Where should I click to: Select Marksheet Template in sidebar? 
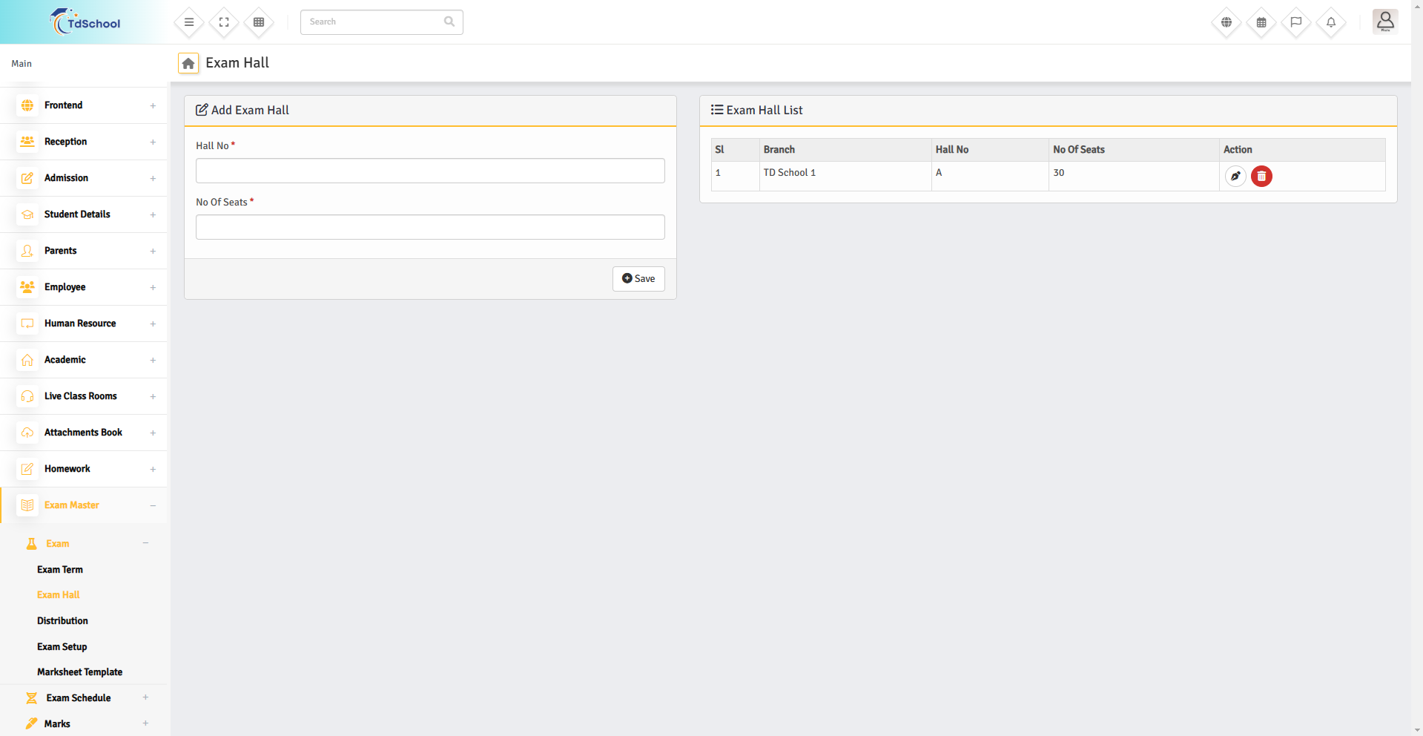(80, 672)
